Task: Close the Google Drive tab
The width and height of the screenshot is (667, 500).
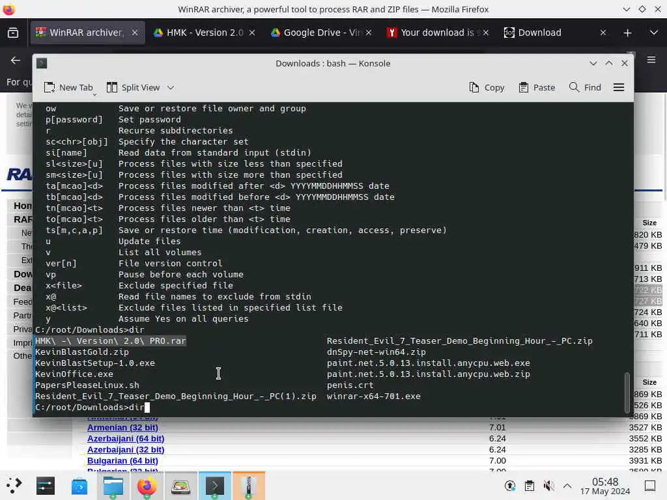Action: click(x=369, y=33)
